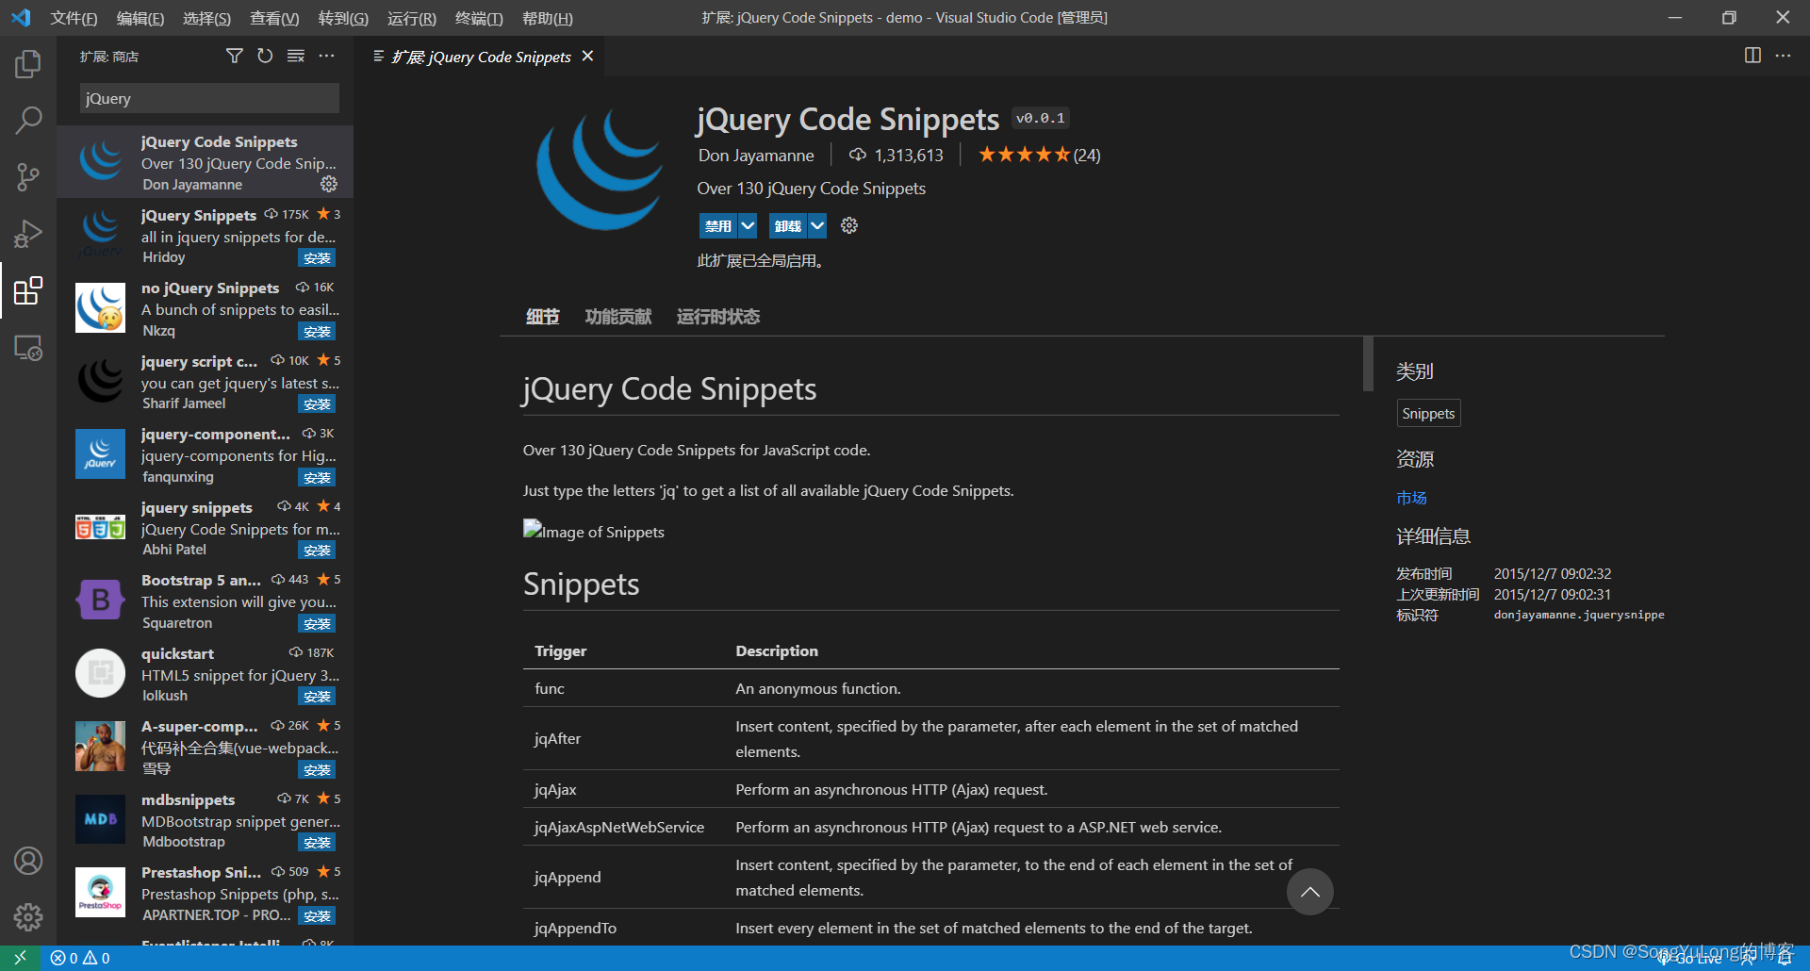Uninstall the jQuery Code Snippets extension
This screenshot has height=971, width=1810.
(788, 225)
